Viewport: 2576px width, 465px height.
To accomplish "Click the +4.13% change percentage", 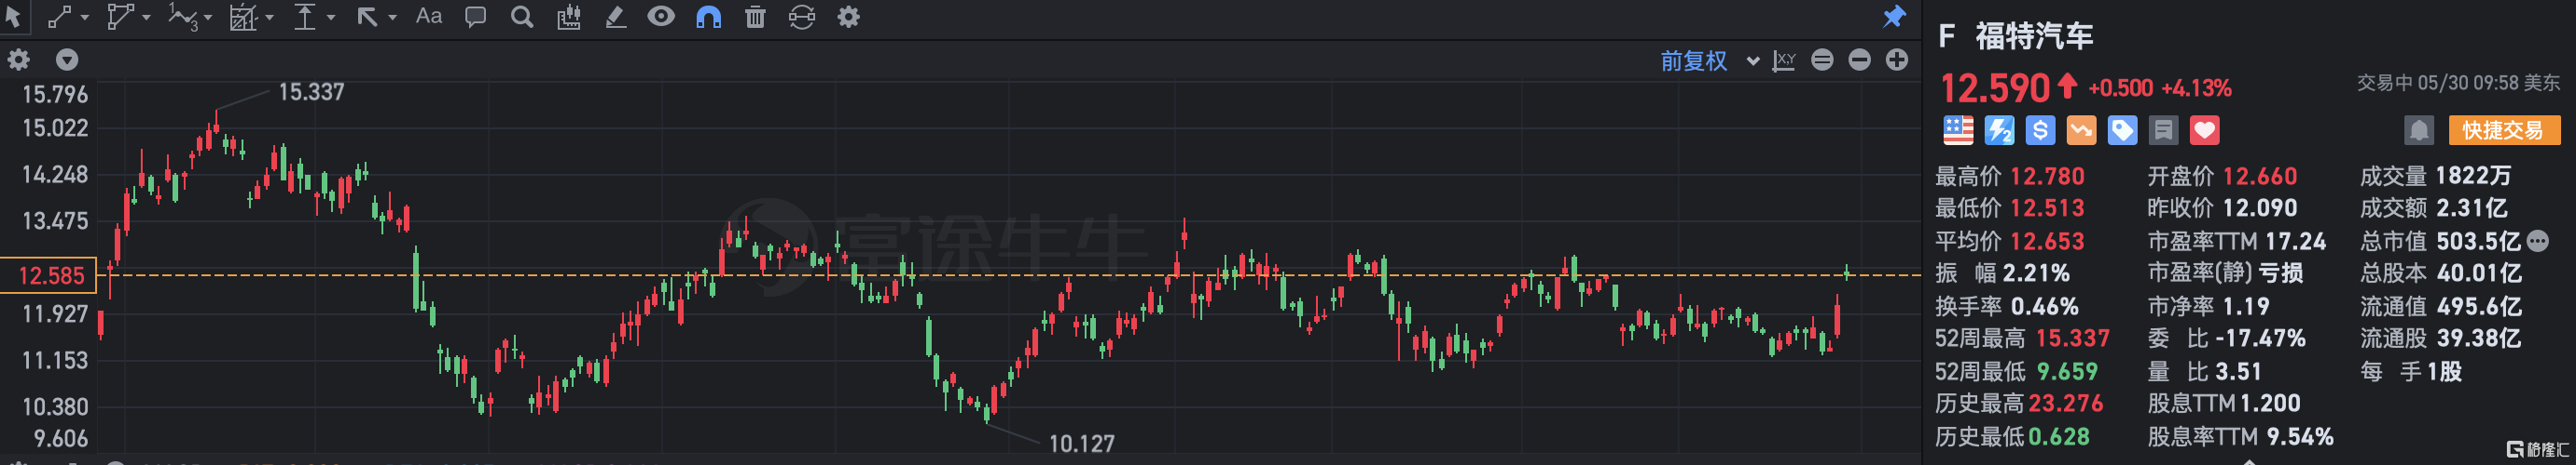I will click(2196, 87).
